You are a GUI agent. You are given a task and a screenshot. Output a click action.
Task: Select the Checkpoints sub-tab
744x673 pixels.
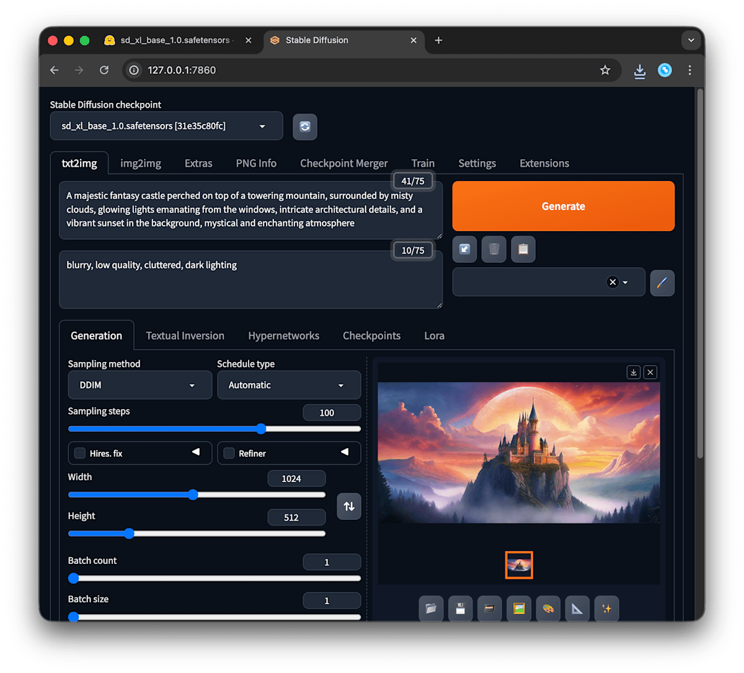(371, 336)
